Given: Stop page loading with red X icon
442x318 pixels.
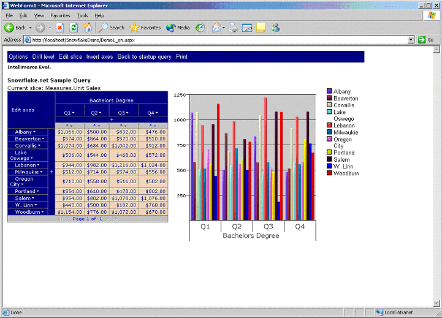Looking at the screenshot, I should click(x=59, y=28).
